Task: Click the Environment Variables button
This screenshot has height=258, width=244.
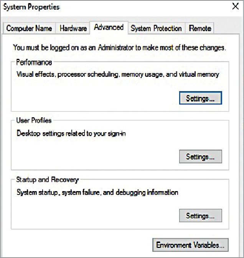Action: (x=190, y=245)
